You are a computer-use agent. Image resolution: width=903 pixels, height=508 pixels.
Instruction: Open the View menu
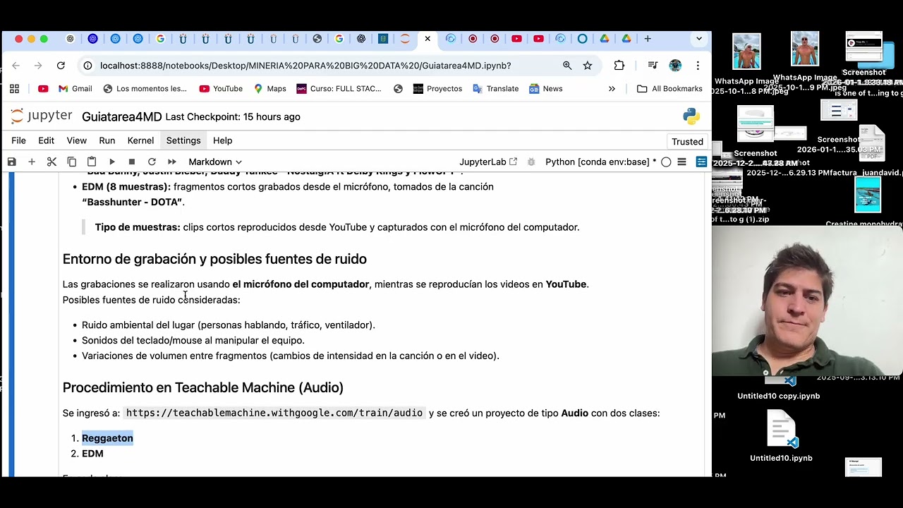click(76, 140)
